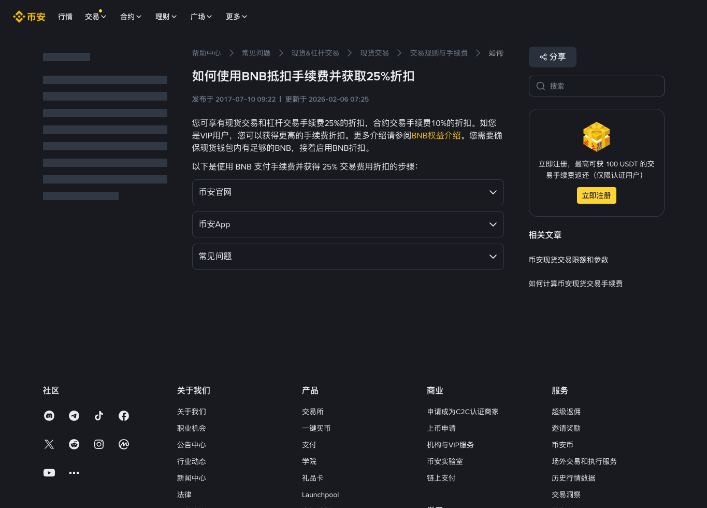Click the 分享 share button

pyautogui.click(x=553, y=57)
